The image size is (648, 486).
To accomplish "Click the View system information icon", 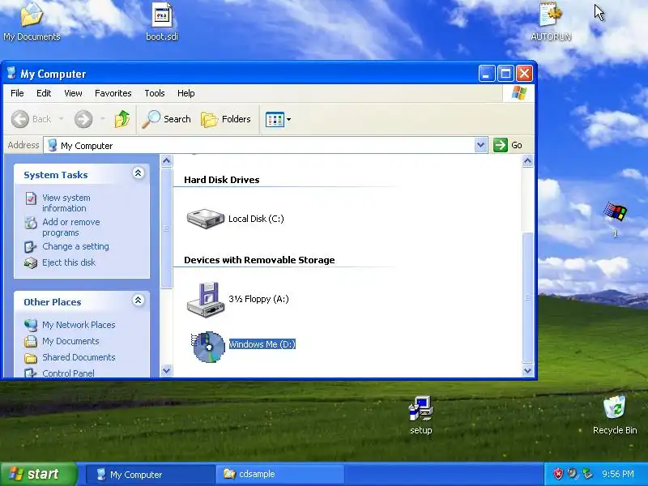I will 31,198.
